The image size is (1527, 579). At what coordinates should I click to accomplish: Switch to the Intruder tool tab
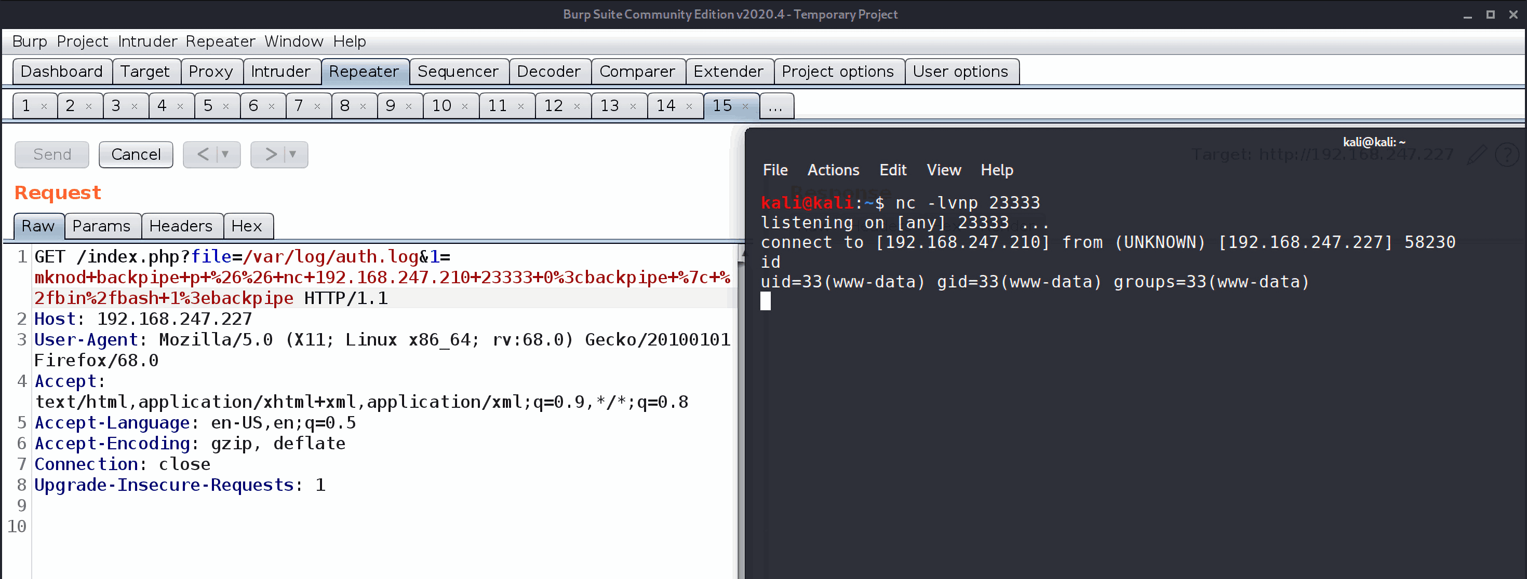pos(281,72)
